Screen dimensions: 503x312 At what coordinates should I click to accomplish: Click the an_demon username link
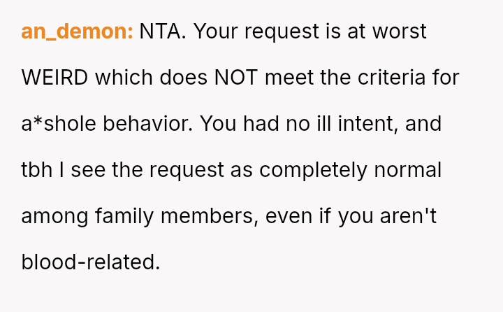coord(77,31)
